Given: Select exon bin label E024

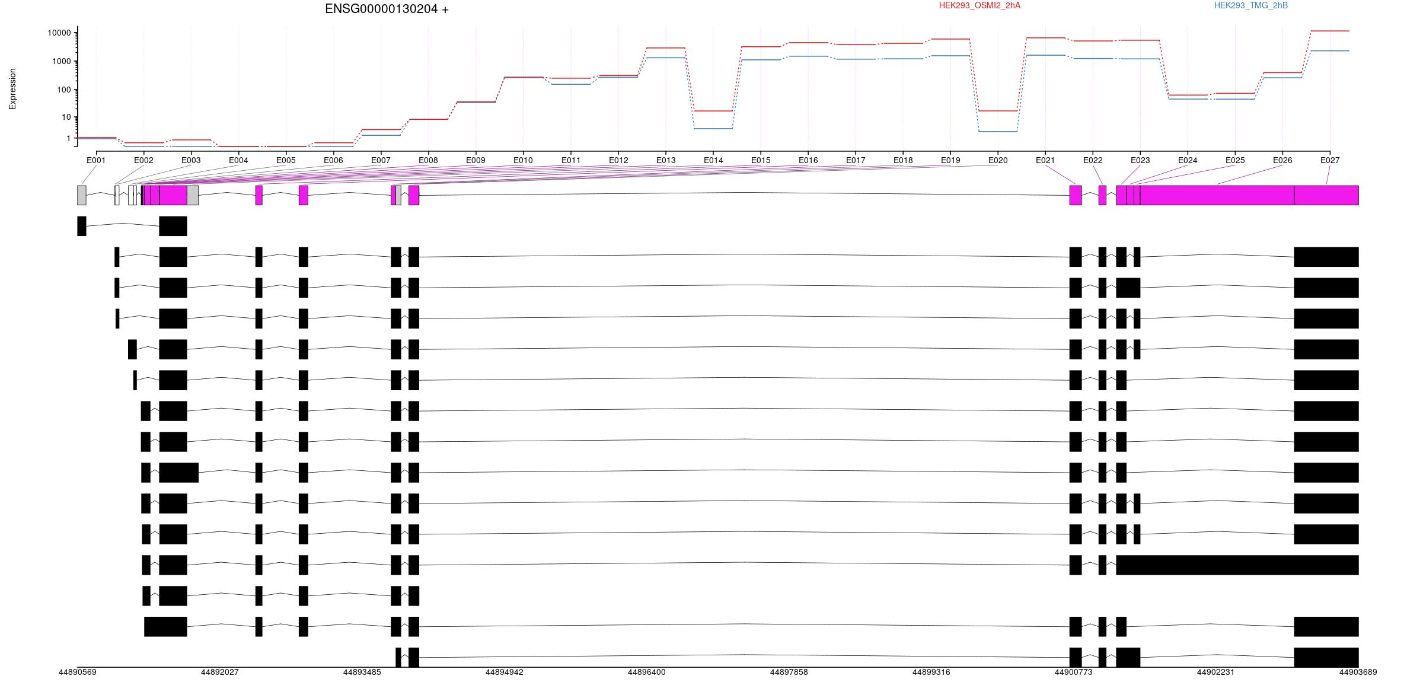Looking at the screenshot, I should pyautogui.click(x=1188, y=160).
